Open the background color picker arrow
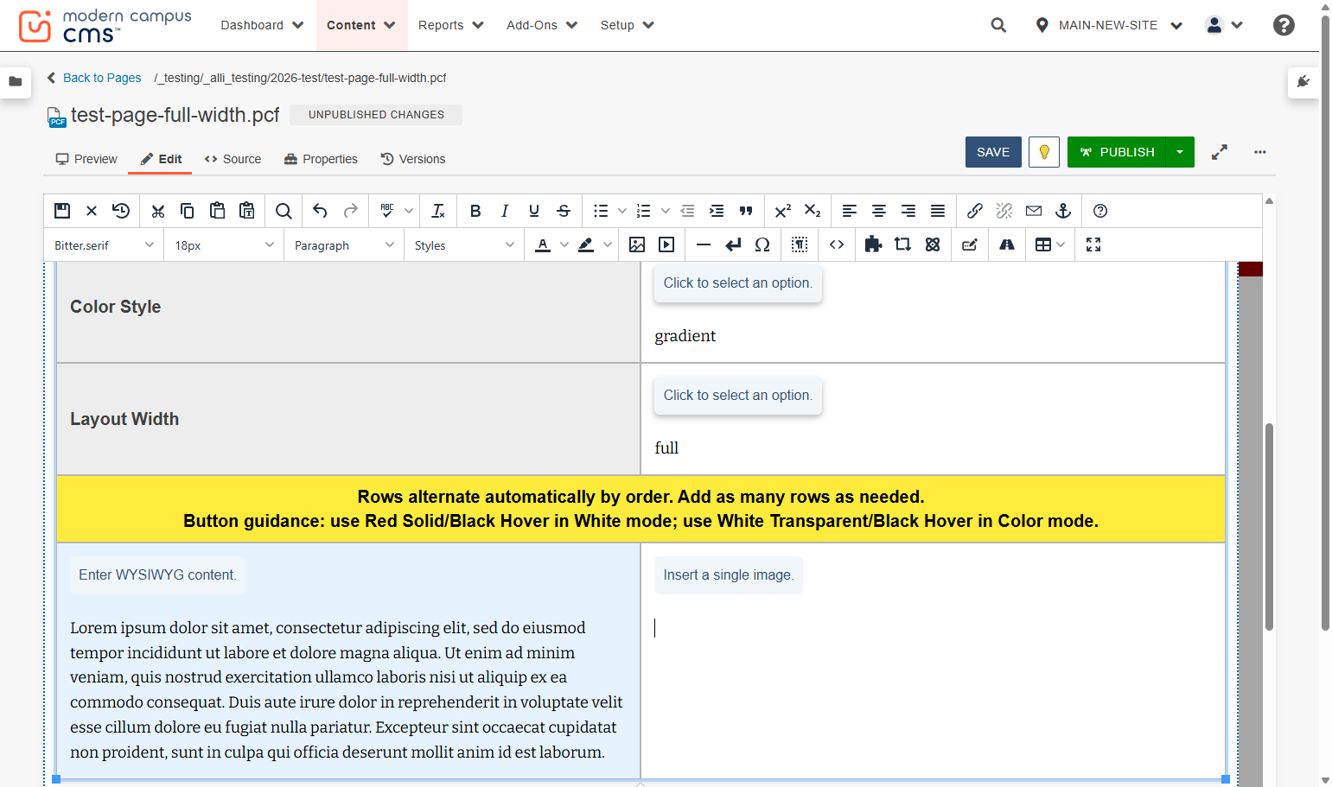 (x=608, y=244)
